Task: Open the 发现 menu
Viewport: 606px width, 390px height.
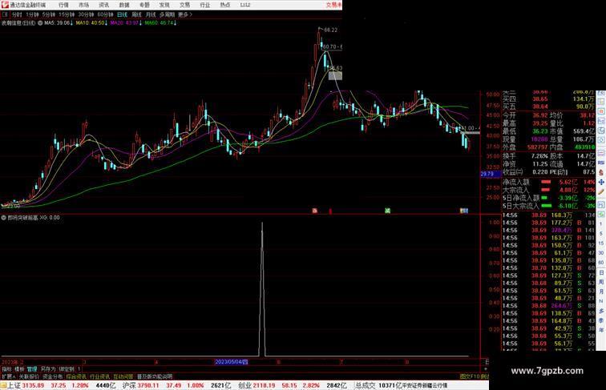Action: tap(164, 5)
